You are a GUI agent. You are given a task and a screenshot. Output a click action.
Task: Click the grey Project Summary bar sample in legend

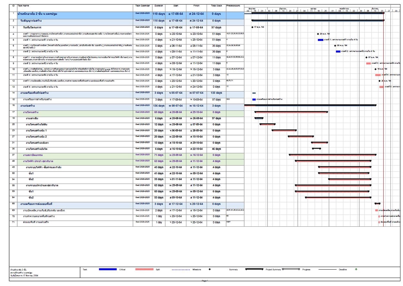291,269
